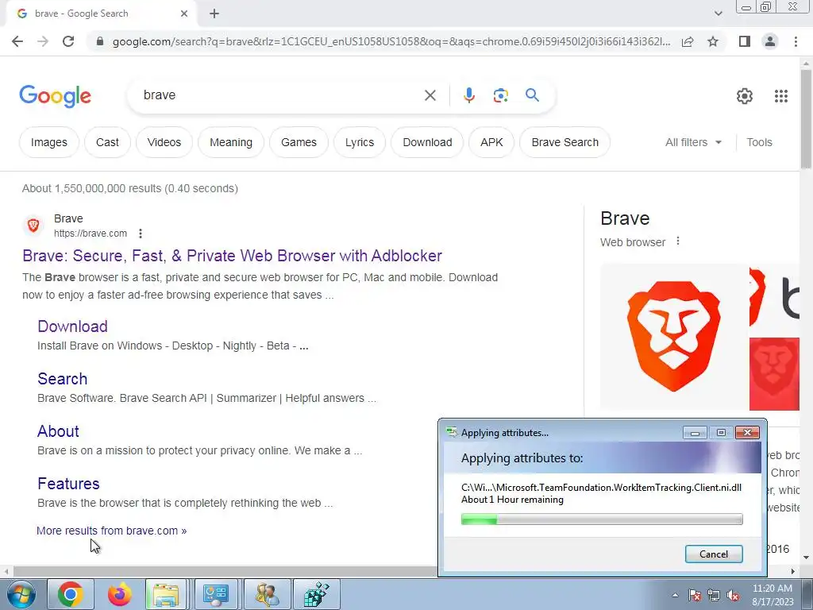Open File Explorer from the taskbar

point(166,594)
